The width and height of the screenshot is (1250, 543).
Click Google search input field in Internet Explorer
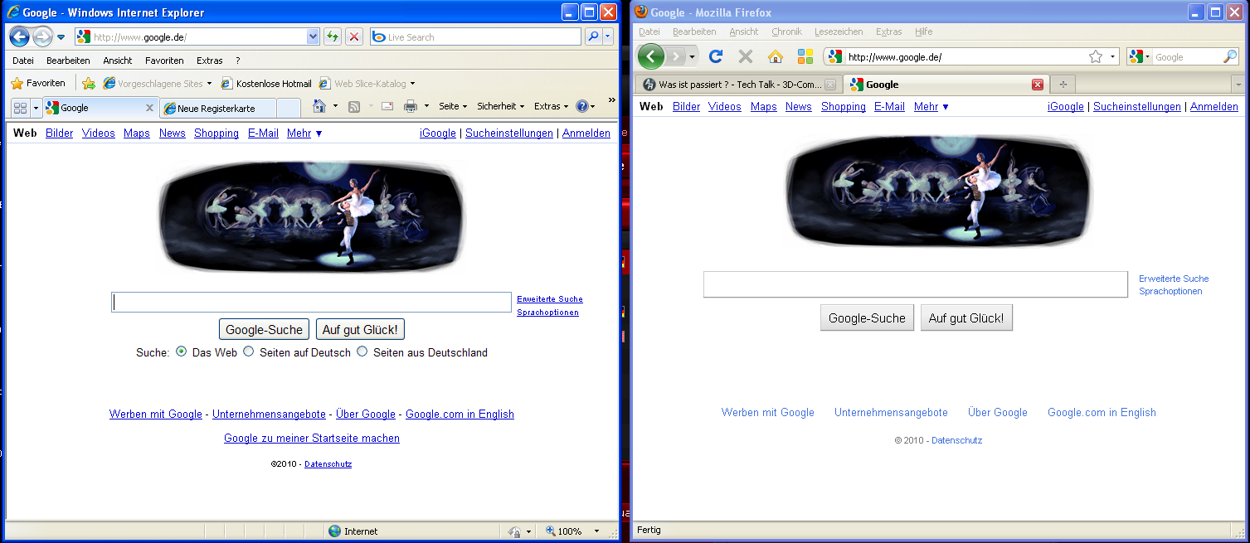click(311, 303)
